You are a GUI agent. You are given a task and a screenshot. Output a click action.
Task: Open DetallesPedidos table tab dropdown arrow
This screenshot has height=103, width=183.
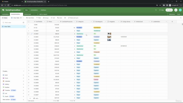click(21, 14)
